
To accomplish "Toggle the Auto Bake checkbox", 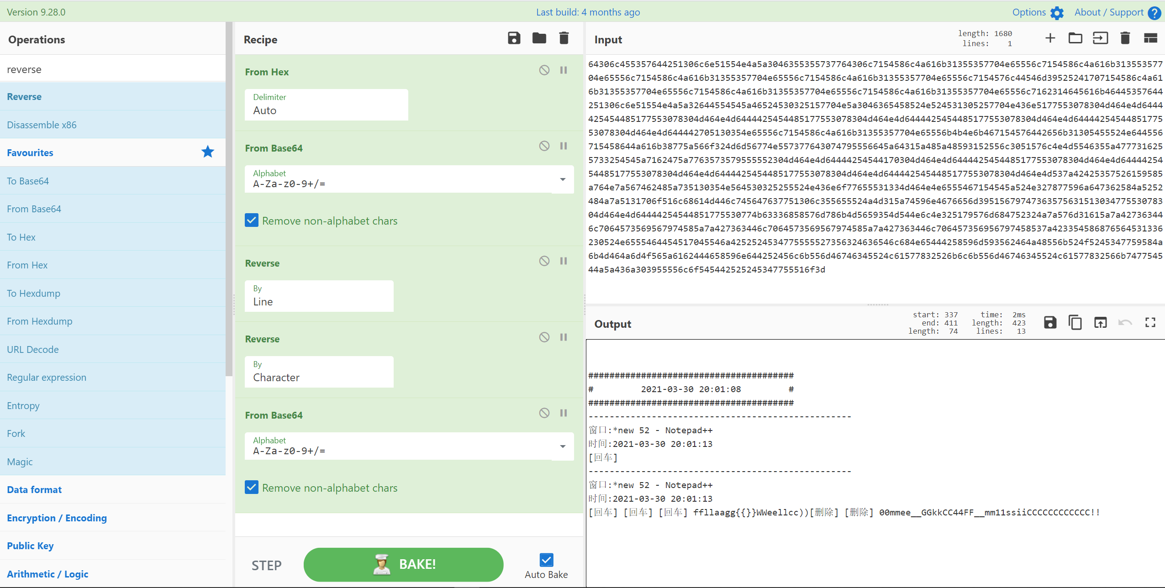I will coord(546,560).
